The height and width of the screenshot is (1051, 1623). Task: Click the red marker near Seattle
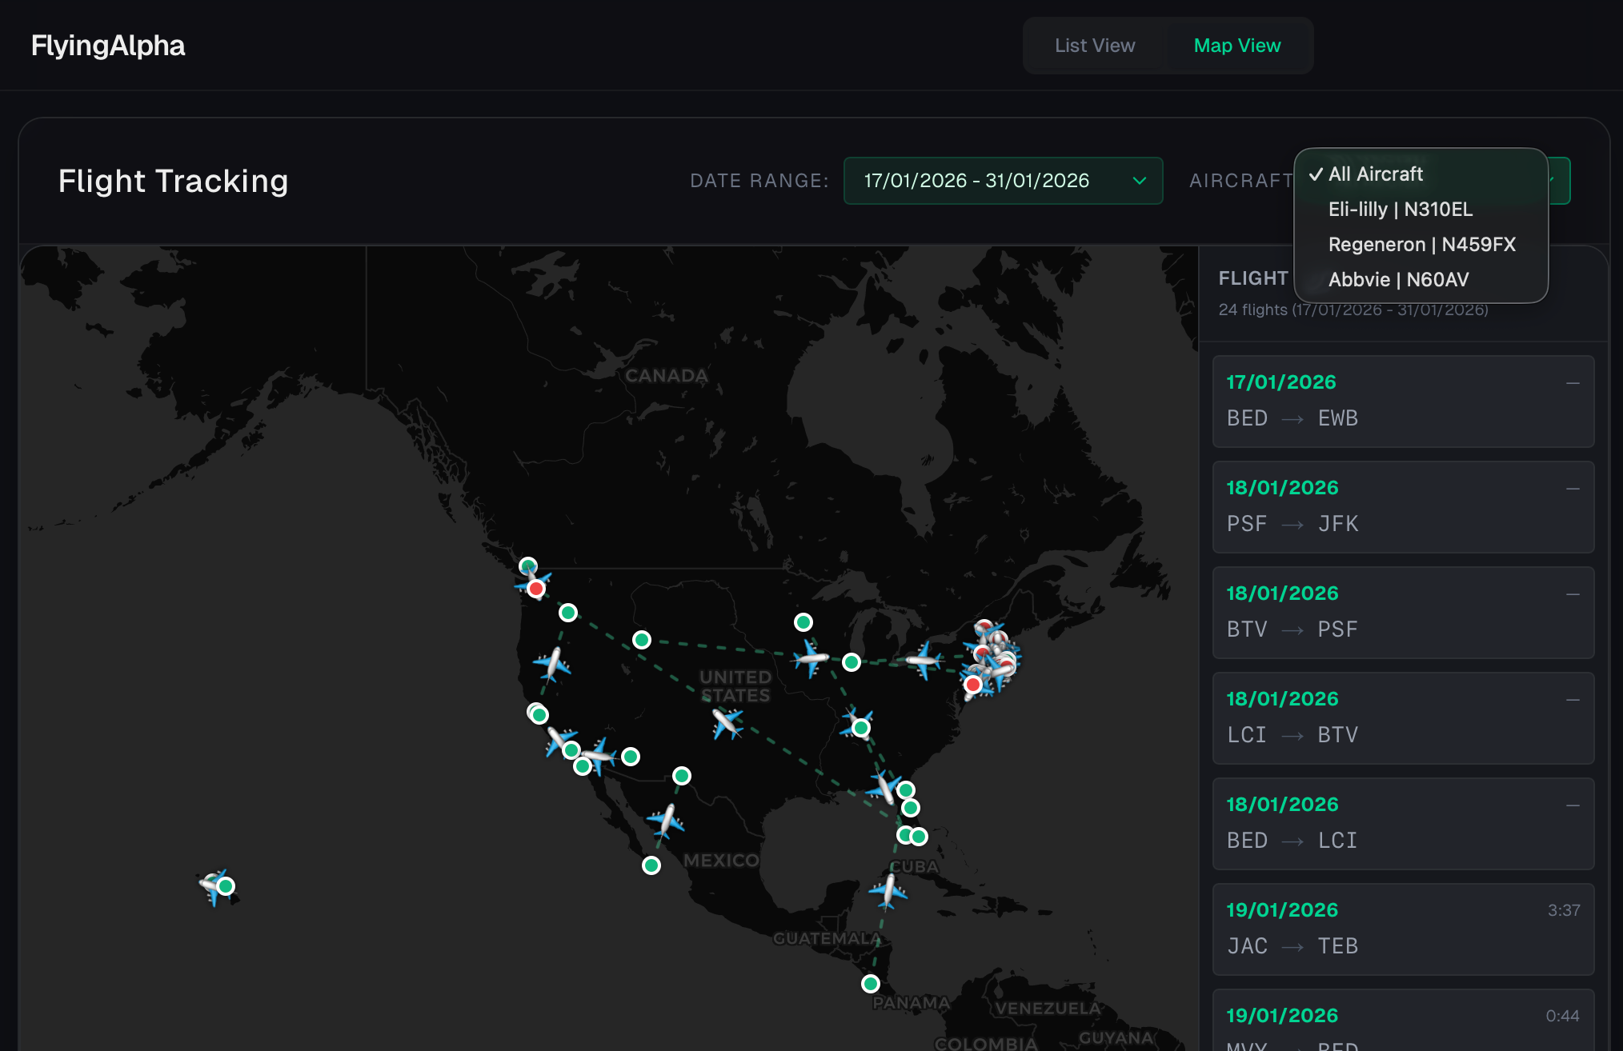pos(536,589)
